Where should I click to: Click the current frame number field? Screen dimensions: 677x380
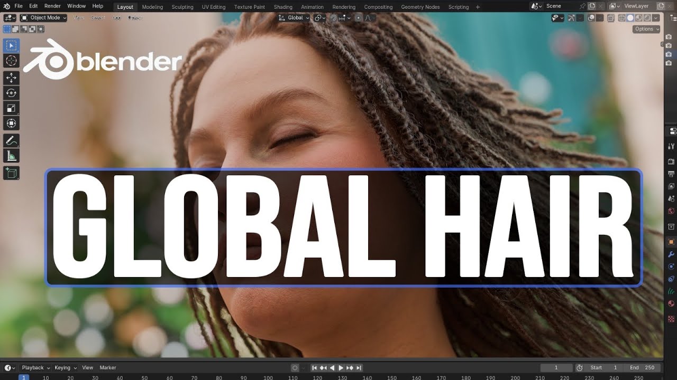coord(556,368)
